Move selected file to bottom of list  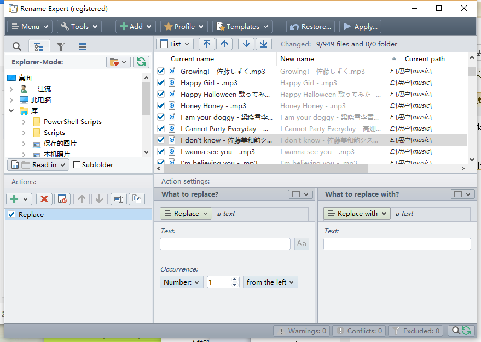point(263,44)
